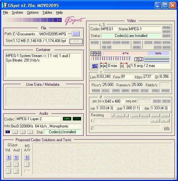Click the NVOP indicator

(106, 42)
